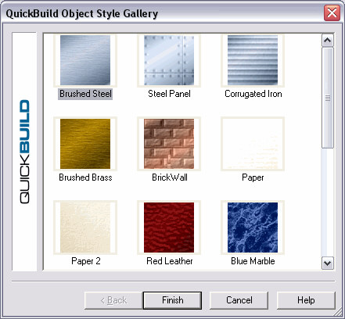Click the gallery scrollbar down arrow
345x319 pixels.
[328, 263]
